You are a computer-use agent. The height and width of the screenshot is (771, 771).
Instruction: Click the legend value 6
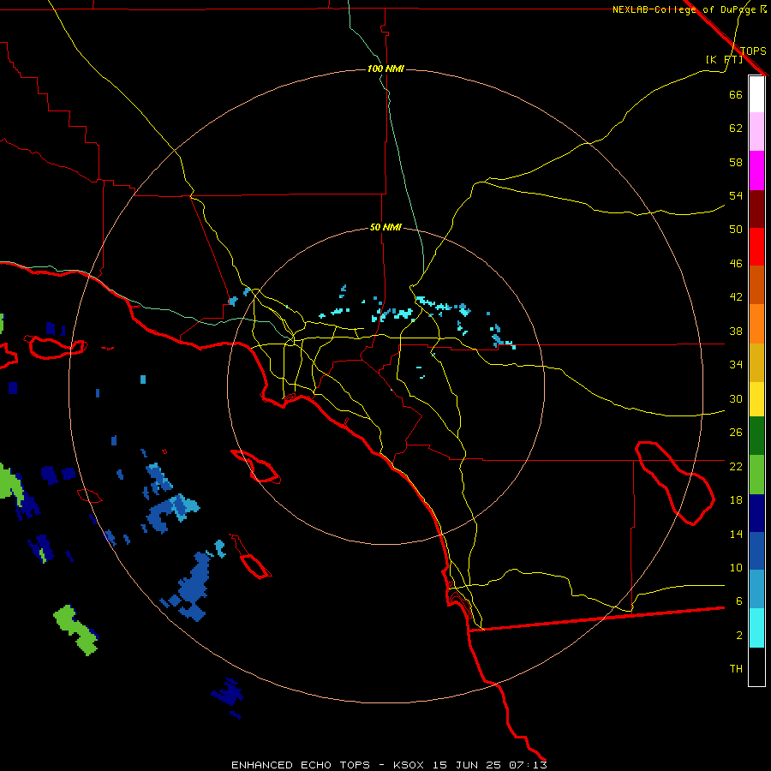pos(738,601)
